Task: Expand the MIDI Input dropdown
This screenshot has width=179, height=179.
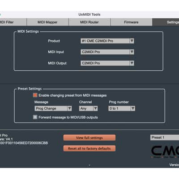Action: (x=107, y=52)
